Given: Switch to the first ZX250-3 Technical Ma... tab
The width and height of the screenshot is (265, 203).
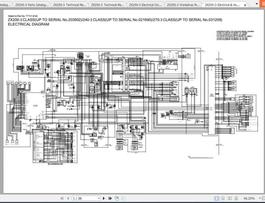Looking at the screenshot, I should [70, 5].
